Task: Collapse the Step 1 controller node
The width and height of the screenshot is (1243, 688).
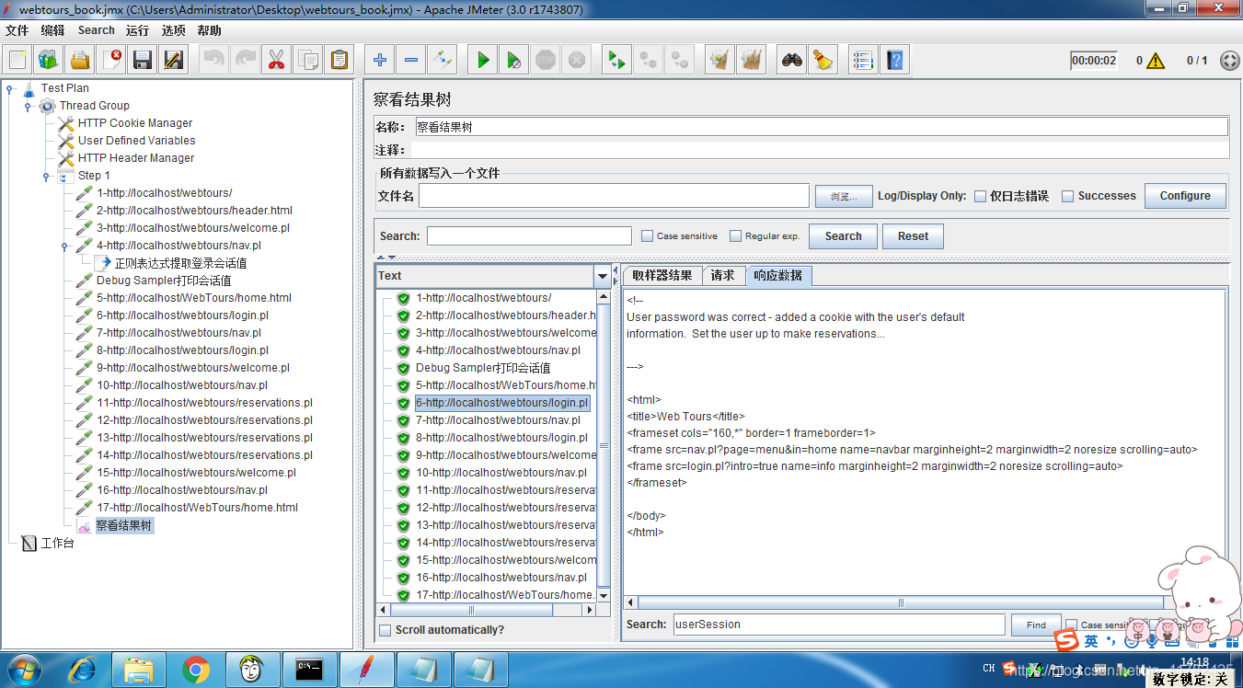Action: [x=47, y=177]
